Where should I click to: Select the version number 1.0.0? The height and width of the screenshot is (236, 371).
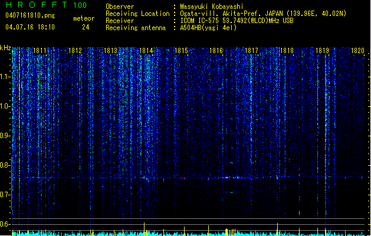pyautogui.click(x=80, y=5)
